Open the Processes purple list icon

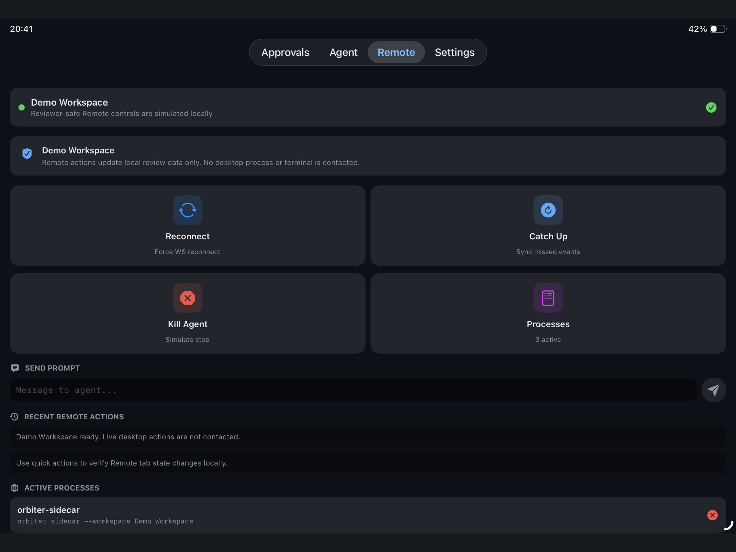coord(548,298)
